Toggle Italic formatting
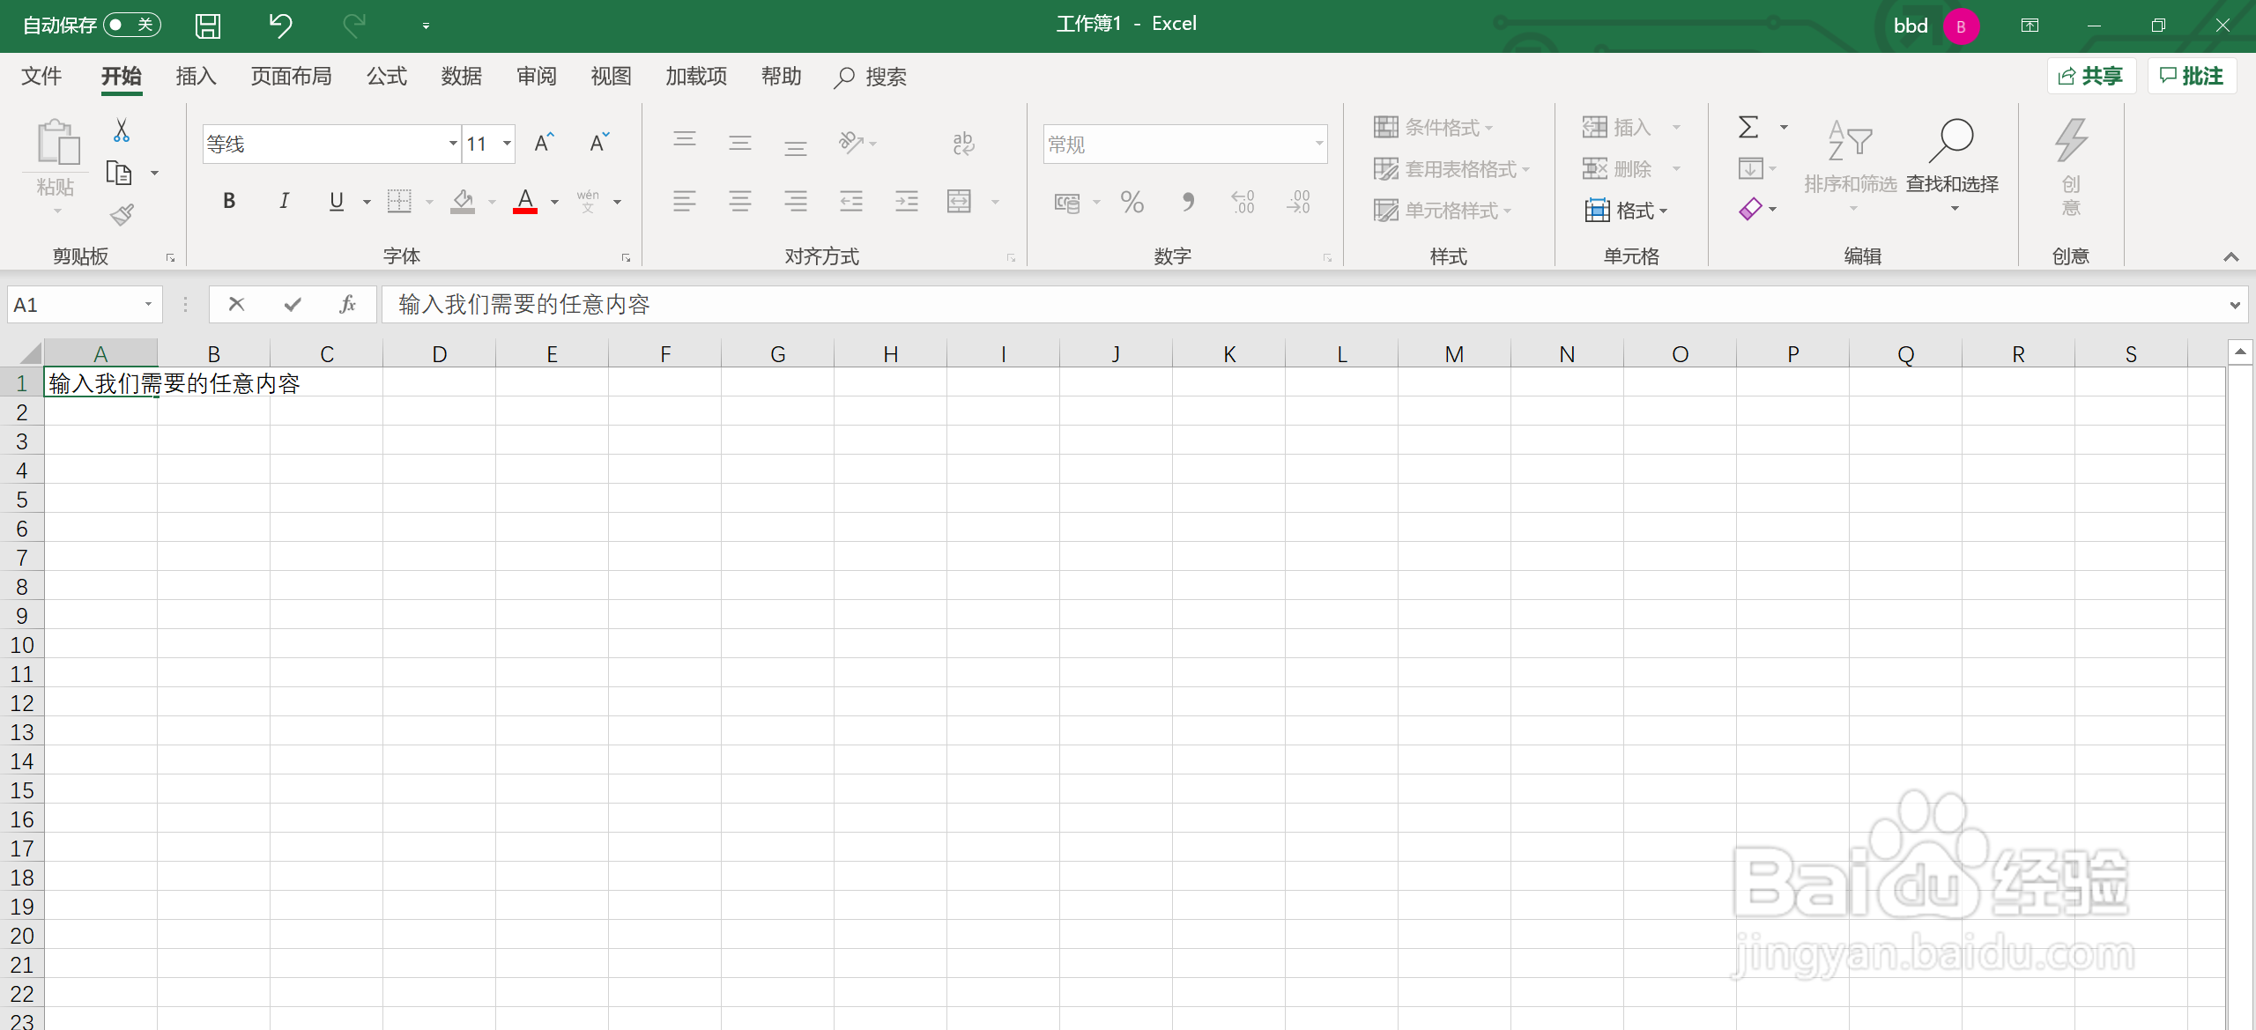The height and width of the screenshot is (1030, 2256). pyautogui.click(x=284, y=201)
